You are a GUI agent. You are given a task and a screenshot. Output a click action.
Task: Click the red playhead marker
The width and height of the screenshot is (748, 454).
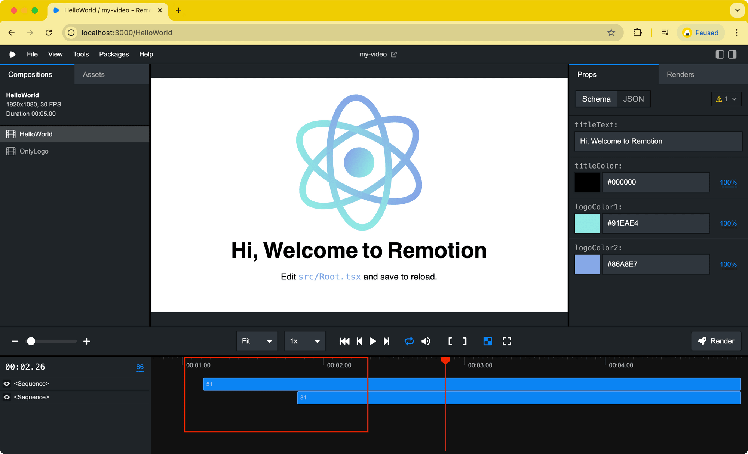pyautogui.click(x=445, y=361)
